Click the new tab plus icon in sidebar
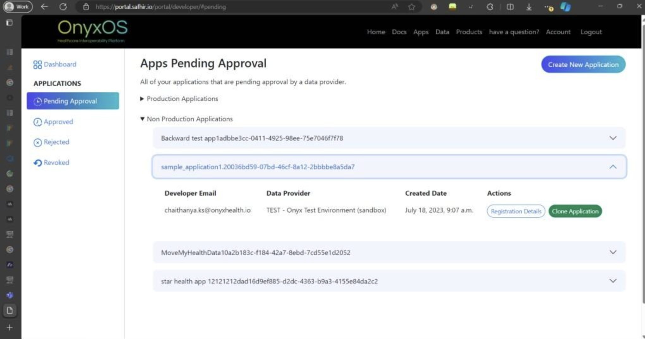Screen dimensions: 645x339 point(9,327)
